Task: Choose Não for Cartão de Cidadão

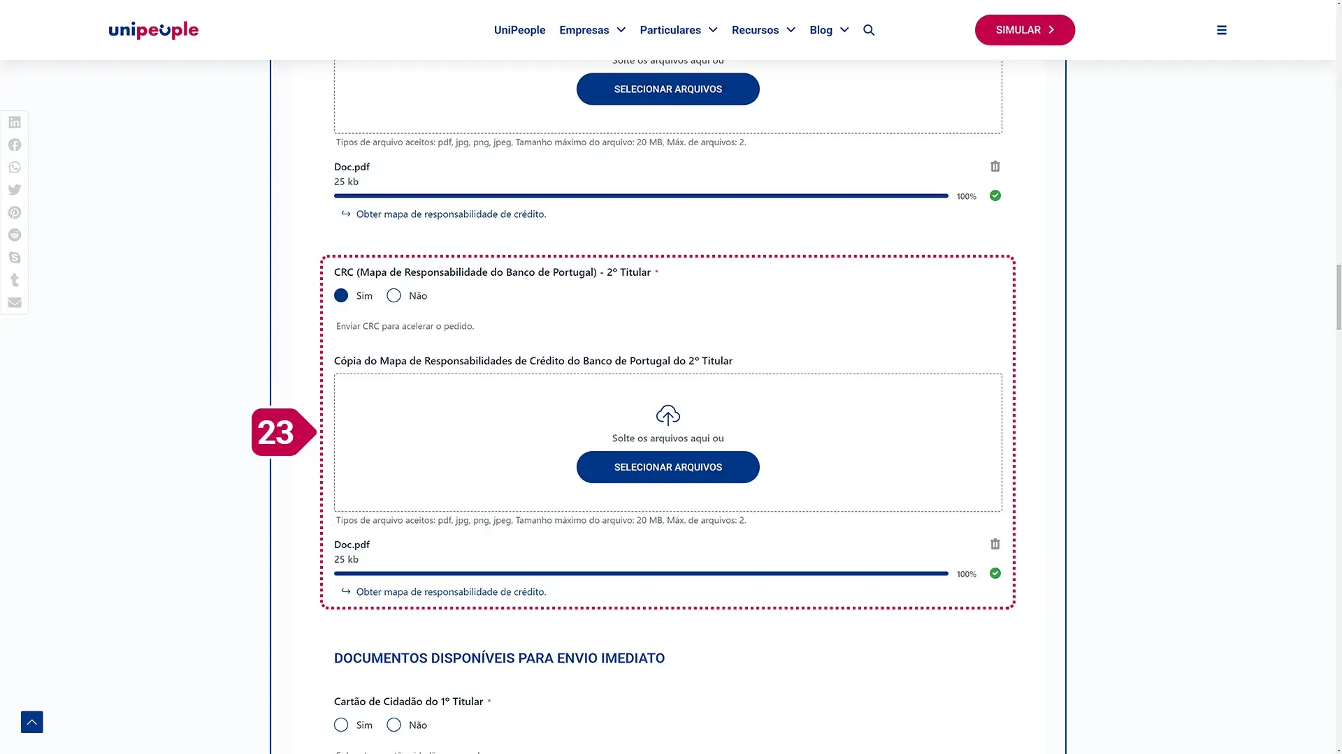Action: (x=394, y=725)
